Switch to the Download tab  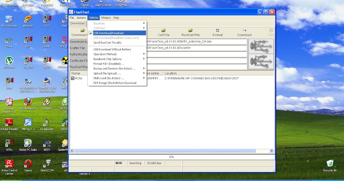77,23
